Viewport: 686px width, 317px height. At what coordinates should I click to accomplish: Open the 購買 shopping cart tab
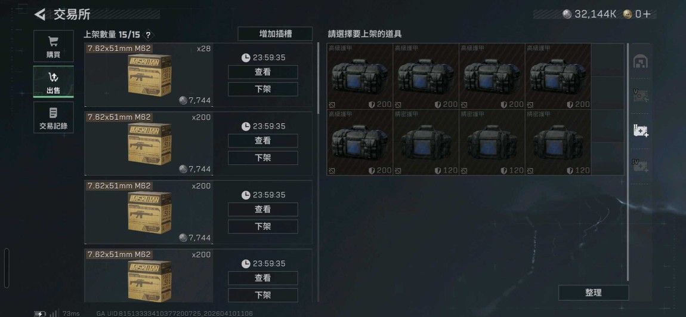point(53,46)
